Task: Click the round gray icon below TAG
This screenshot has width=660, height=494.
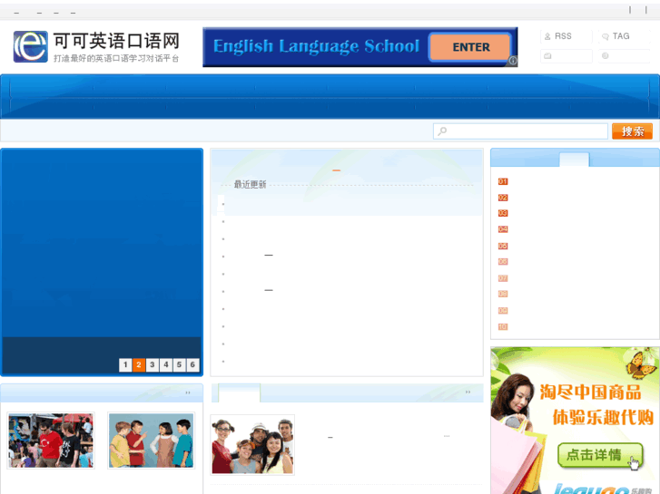Action: pos(605,55)
